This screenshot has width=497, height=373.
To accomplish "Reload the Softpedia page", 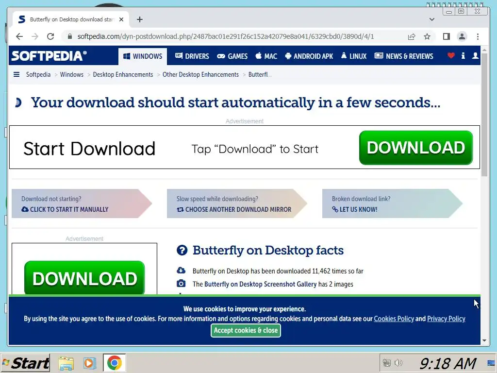I will click(x=50, y=36).
